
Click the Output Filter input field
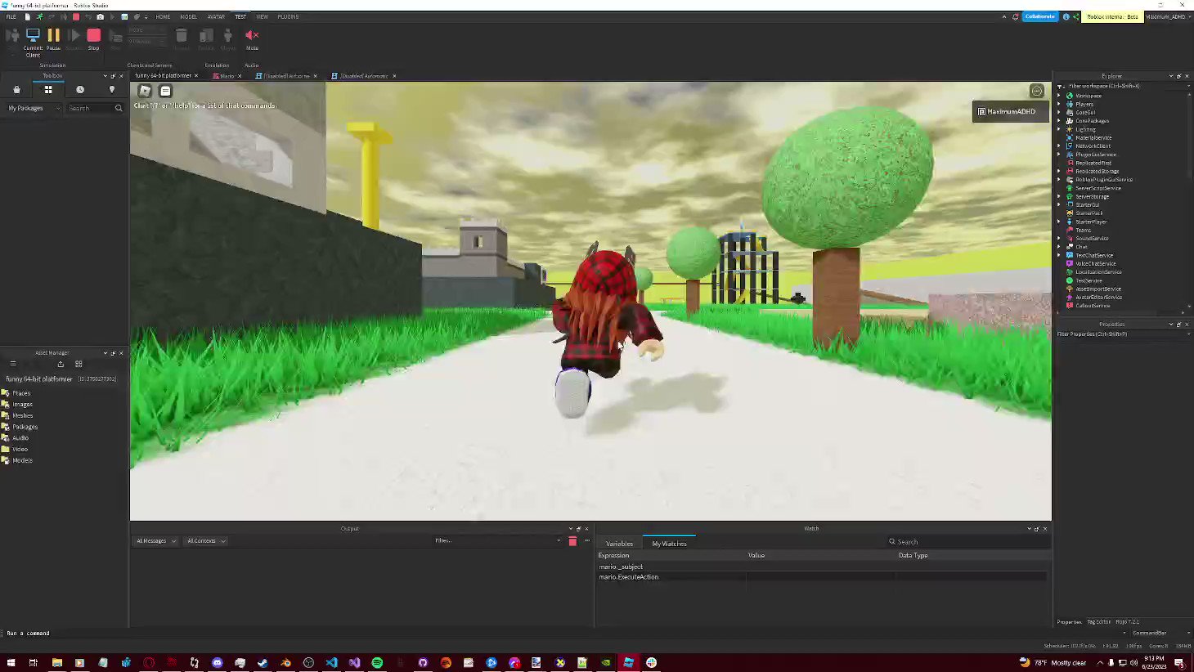497,540
